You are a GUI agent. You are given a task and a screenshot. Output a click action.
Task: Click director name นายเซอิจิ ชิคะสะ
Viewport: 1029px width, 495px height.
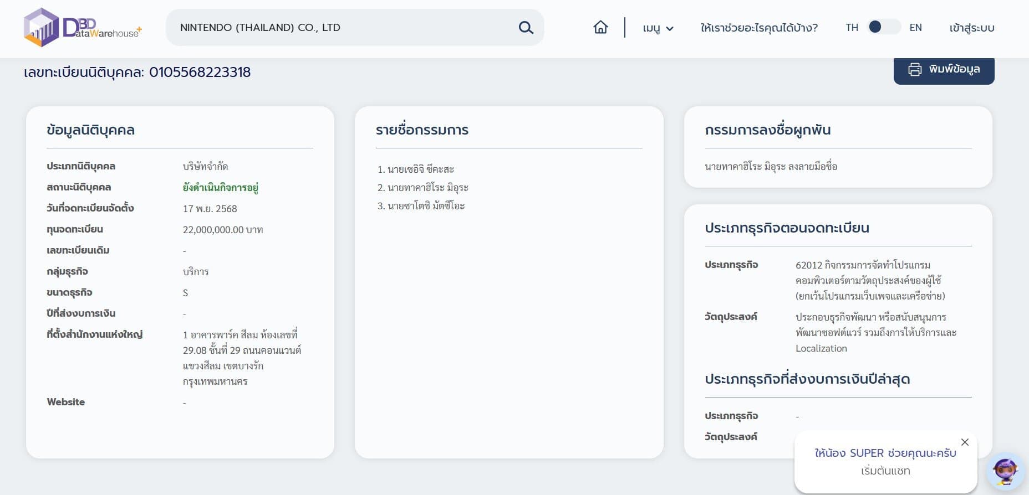click(x=420, y=169)
